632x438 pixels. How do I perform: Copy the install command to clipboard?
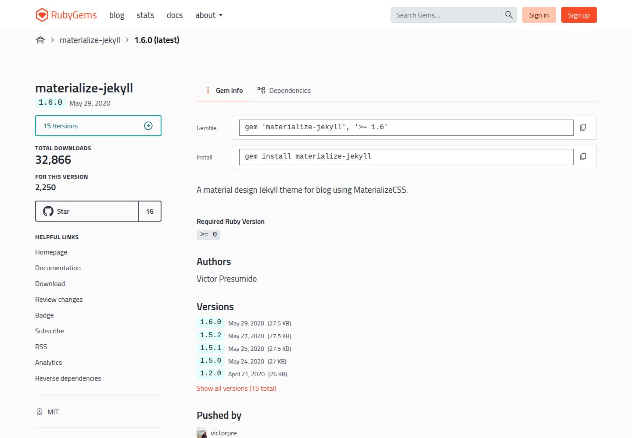click(x=583, y=157)
